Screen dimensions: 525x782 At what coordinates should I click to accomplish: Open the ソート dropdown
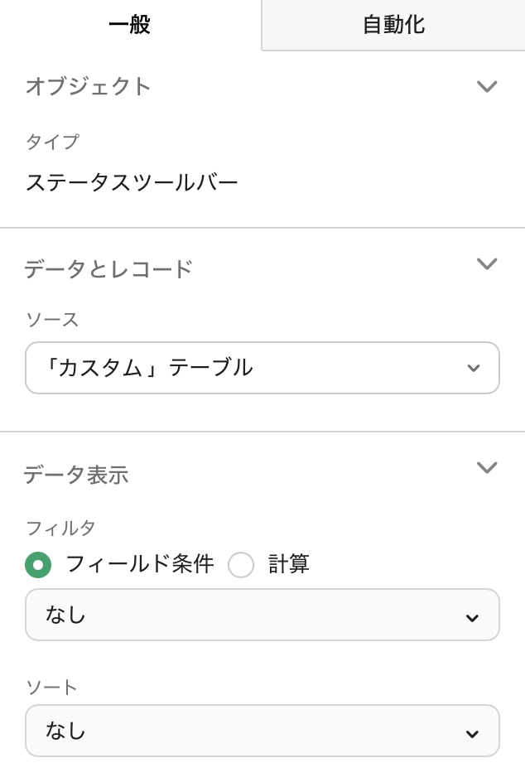tap(262, 731)
